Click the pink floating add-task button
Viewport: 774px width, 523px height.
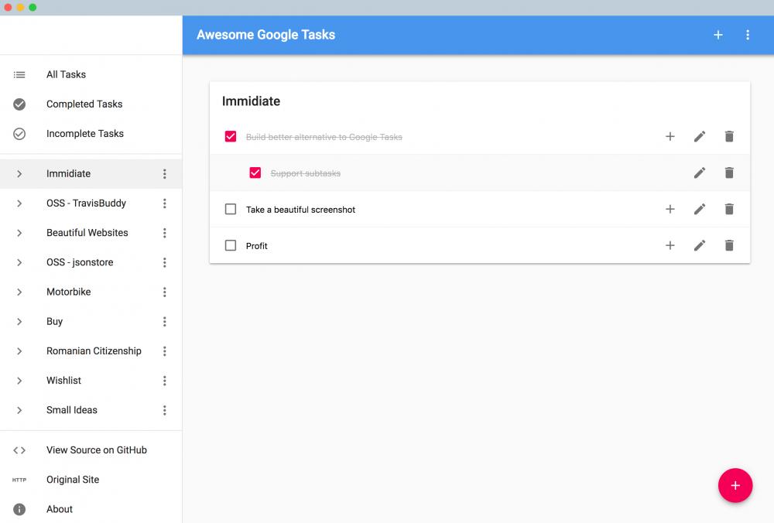coord(735,486)
